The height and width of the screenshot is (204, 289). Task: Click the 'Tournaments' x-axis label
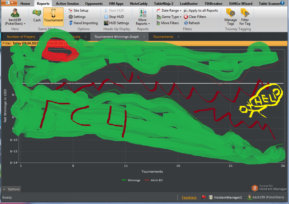click(x=152, y=171)
